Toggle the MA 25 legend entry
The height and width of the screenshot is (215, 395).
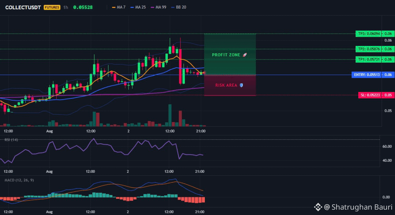[138, 7]
